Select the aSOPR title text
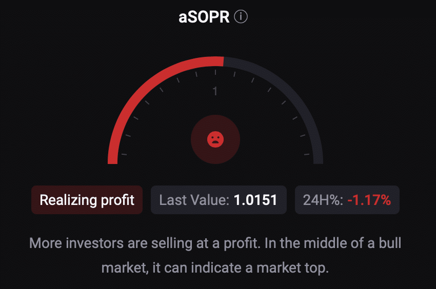Image resolution: width=436 pixels, height=289 pixels. (204, 17)
